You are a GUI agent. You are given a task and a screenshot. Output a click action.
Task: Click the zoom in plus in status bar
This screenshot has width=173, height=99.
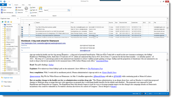[168, 94]
